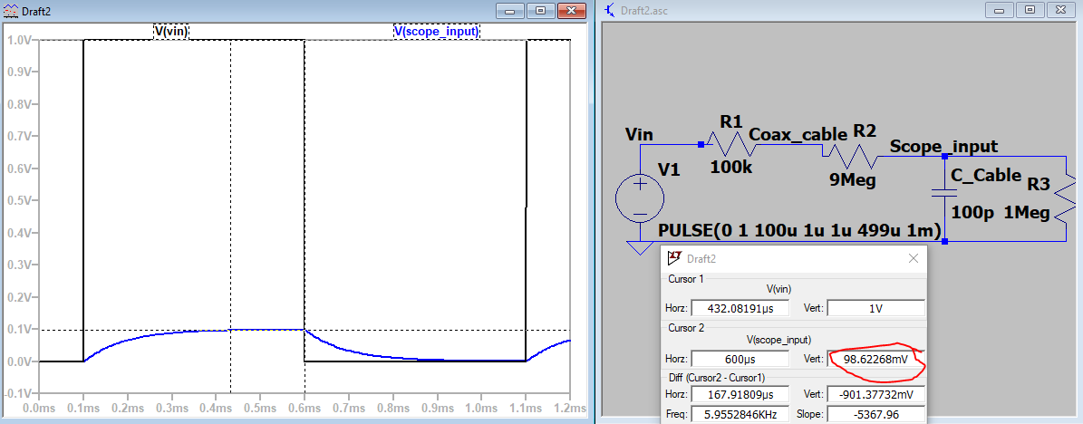Click the Draft2 waveform window title icon

pos(9,9)
